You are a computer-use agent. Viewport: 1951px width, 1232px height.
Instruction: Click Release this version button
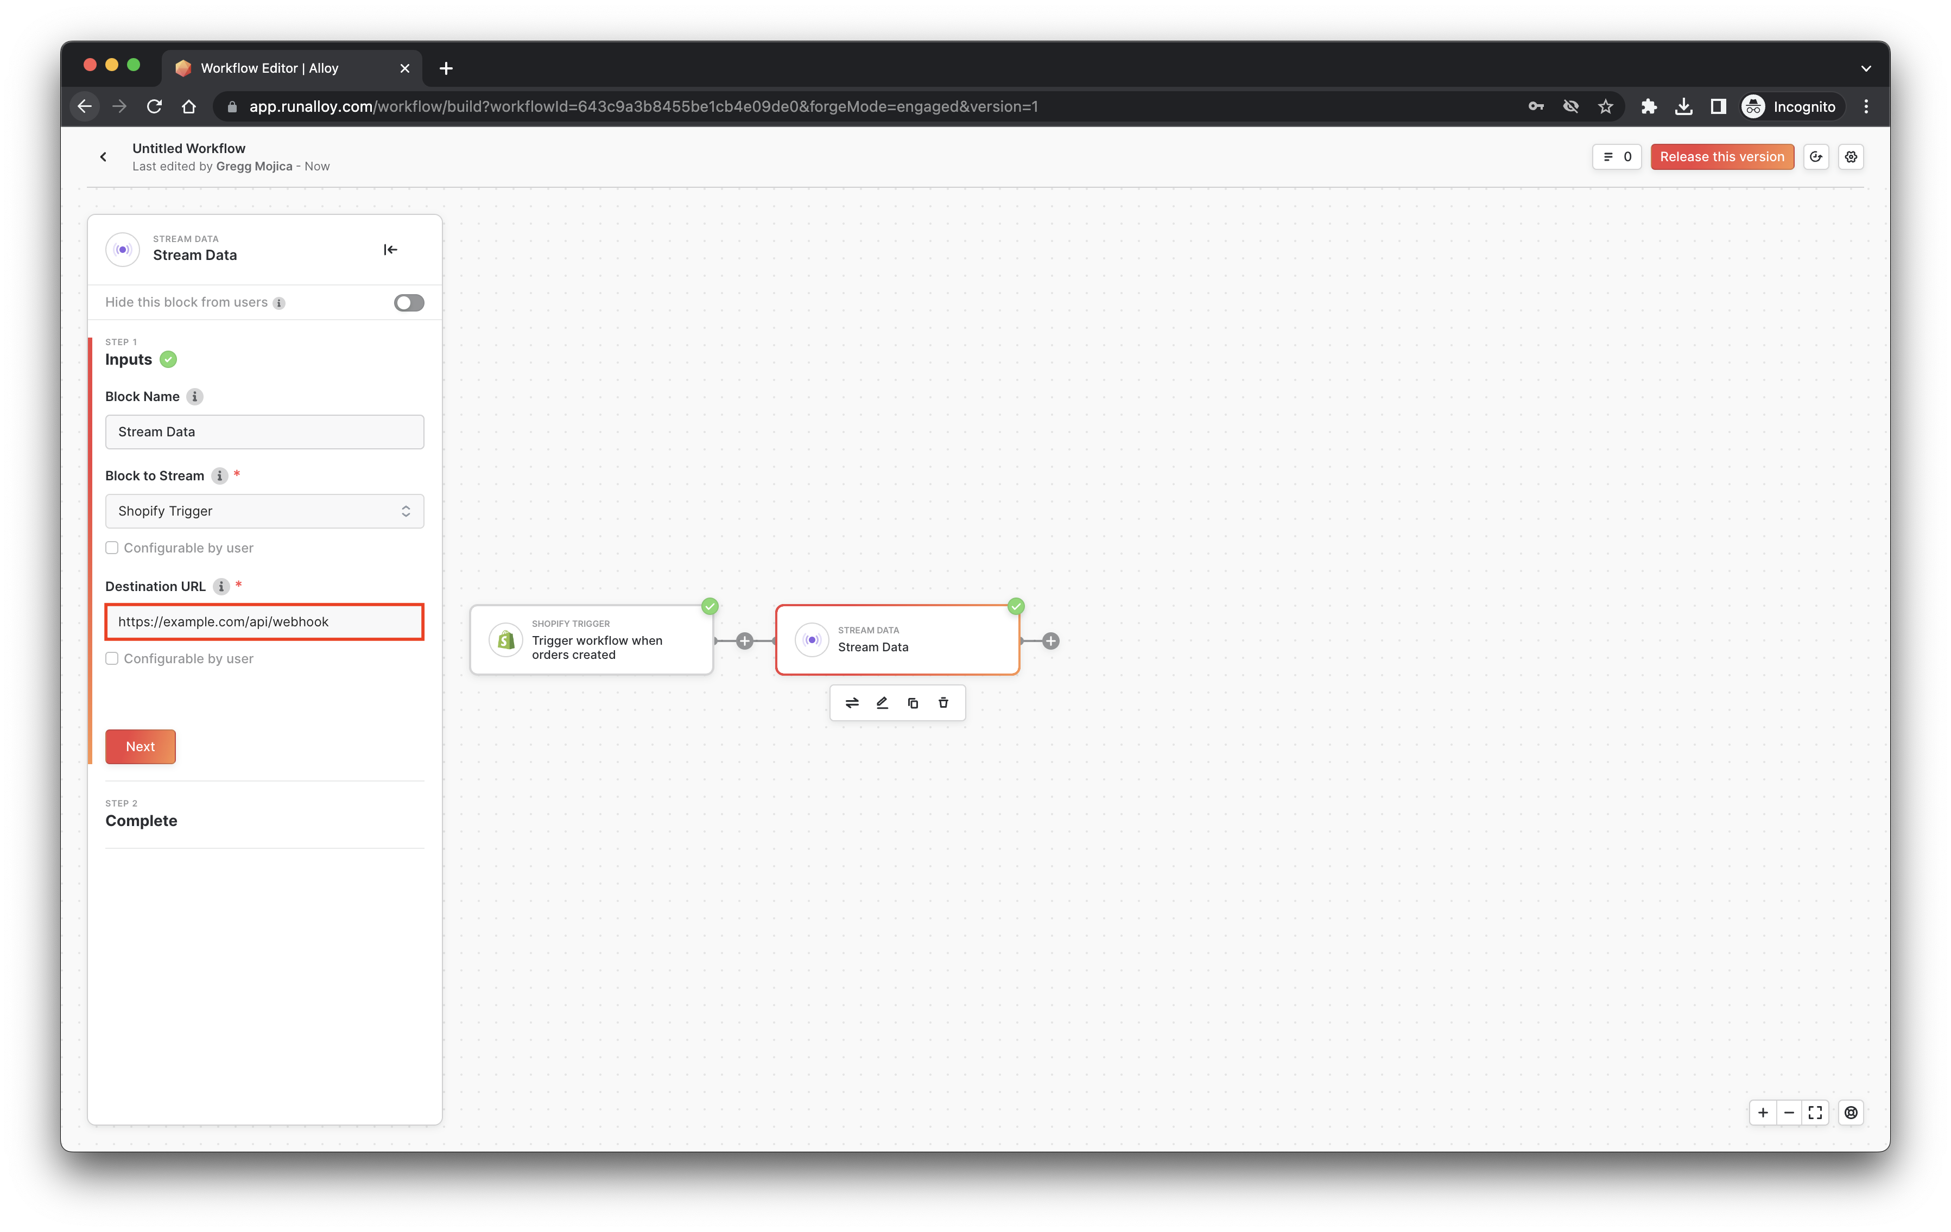pyautogui.click(x=1722, y=157)
